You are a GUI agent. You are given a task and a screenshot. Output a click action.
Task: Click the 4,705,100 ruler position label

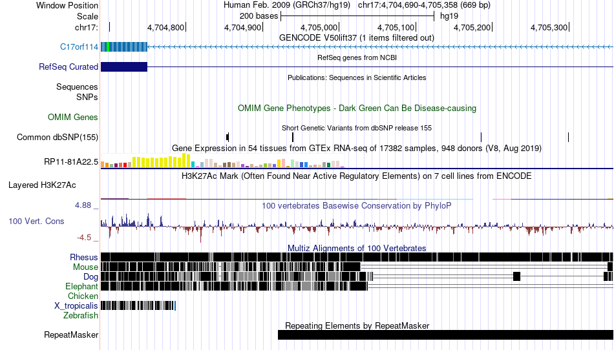396,27
